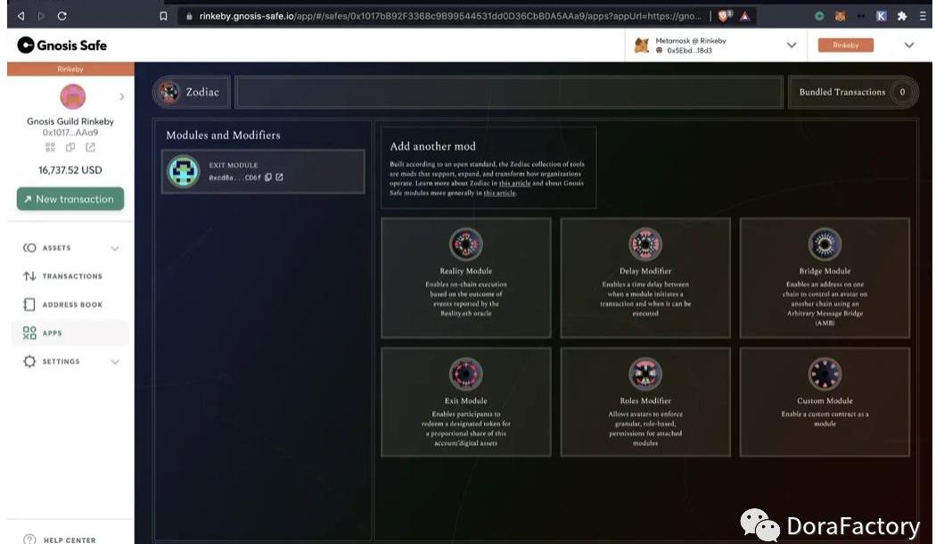Image resolution: width=952 pixels, height=544 pixels.
Task: Copy the Gnosis Guild Rinkeby Safe address
Action: point(70,147)
